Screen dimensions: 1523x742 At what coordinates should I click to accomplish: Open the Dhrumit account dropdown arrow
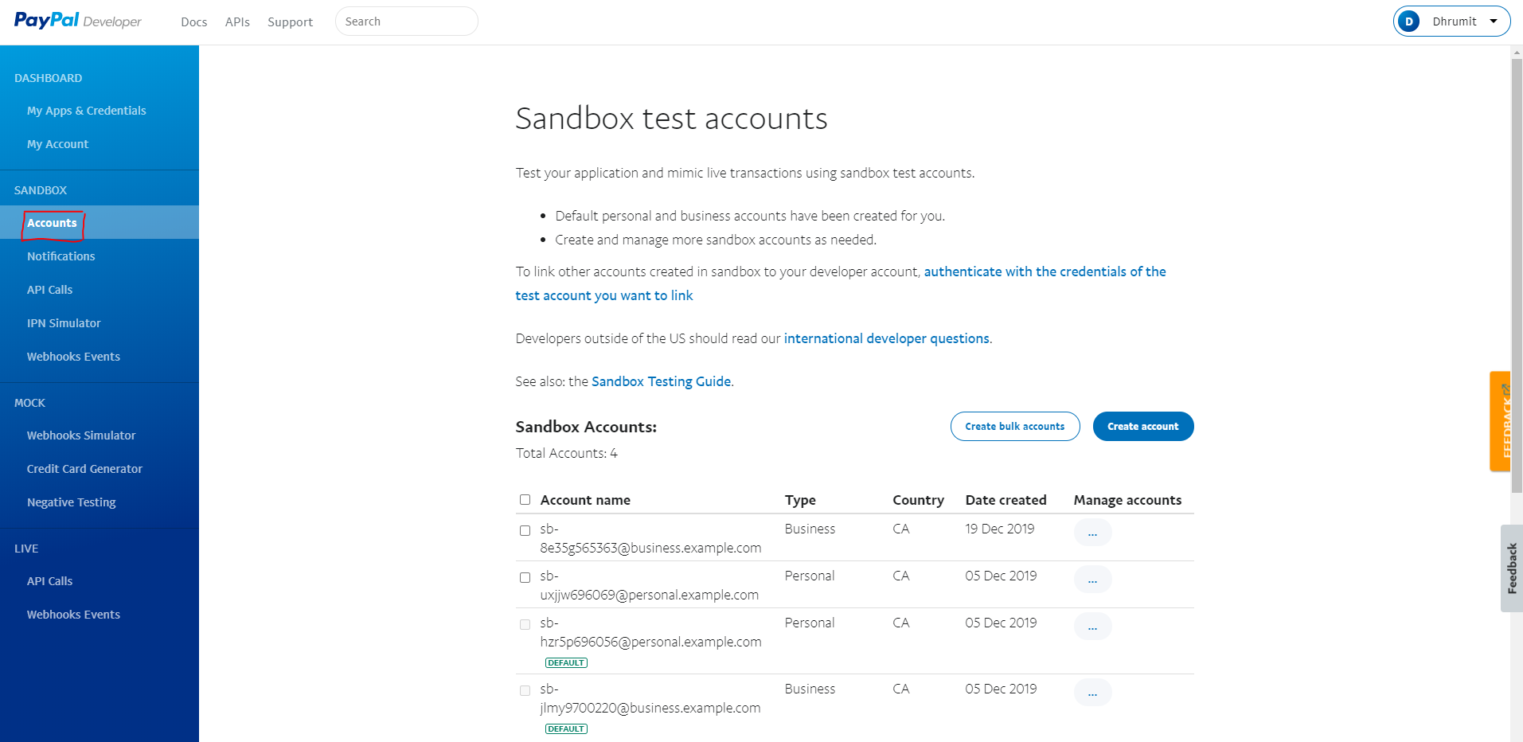(1494, 21)
